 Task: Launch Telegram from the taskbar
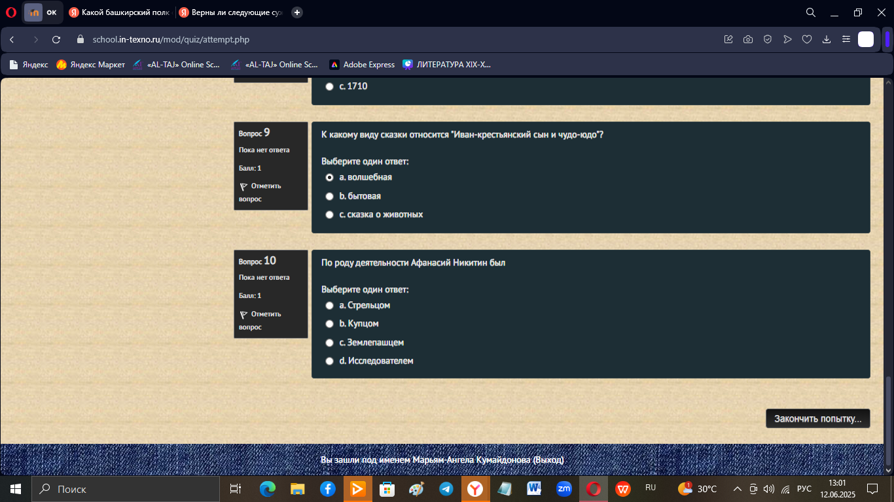point(446,489)
